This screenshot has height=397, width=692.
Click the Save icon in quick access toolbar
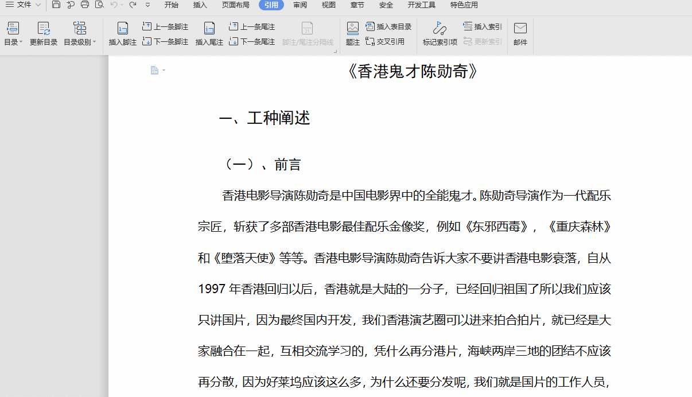[56, 5]
